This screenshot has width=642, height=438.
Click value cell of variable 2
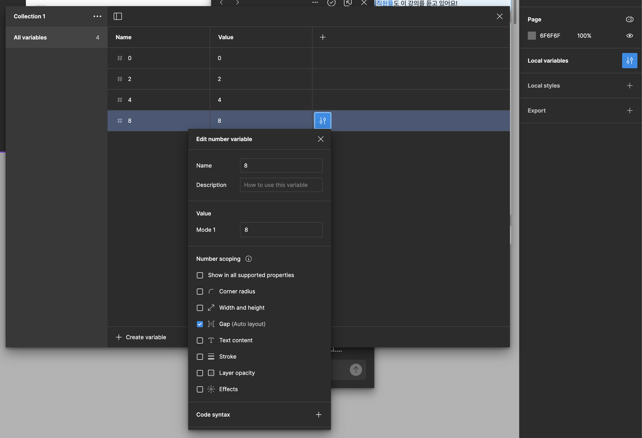(x=261, y=79)
